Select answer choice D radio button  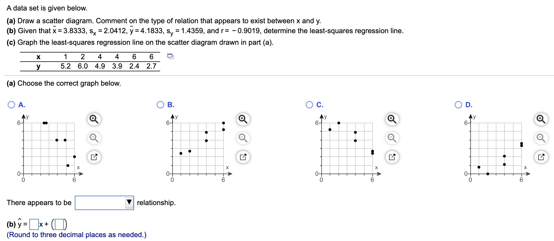pos(459,105)
